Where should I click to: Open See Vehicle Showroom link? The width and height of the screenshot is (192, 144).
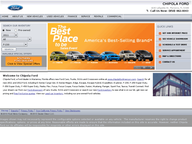(175, 39)
